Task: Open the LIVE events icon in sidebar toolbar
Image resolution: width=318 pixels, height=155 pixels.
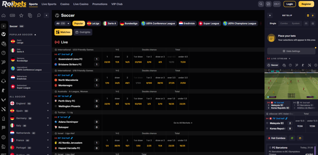Action: click(x=12, y=15)
